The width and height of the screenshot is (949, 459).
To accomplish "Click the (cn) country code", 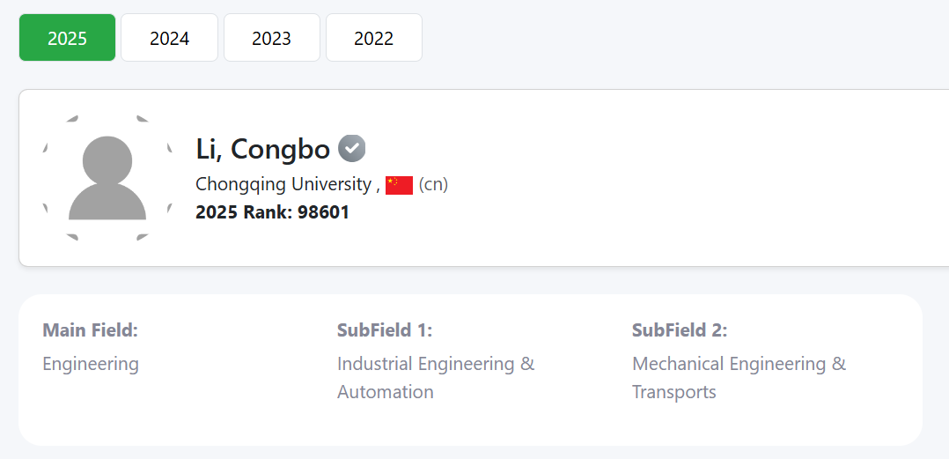I will click(433, 185).
